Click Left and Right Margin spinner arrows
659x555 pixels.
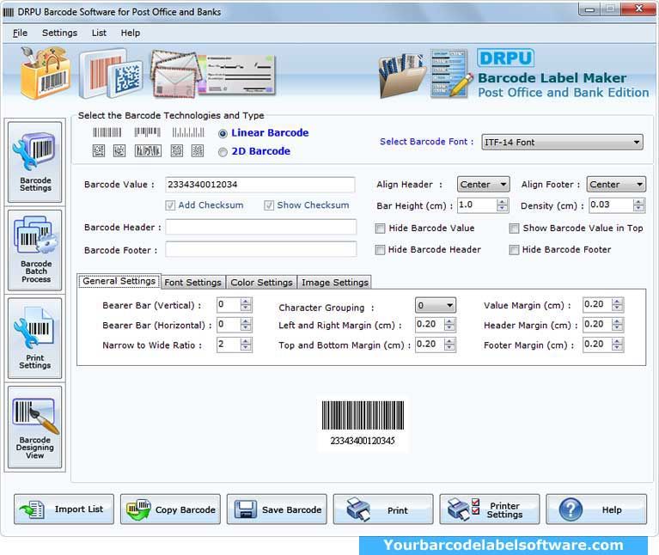tap(449, 325)
